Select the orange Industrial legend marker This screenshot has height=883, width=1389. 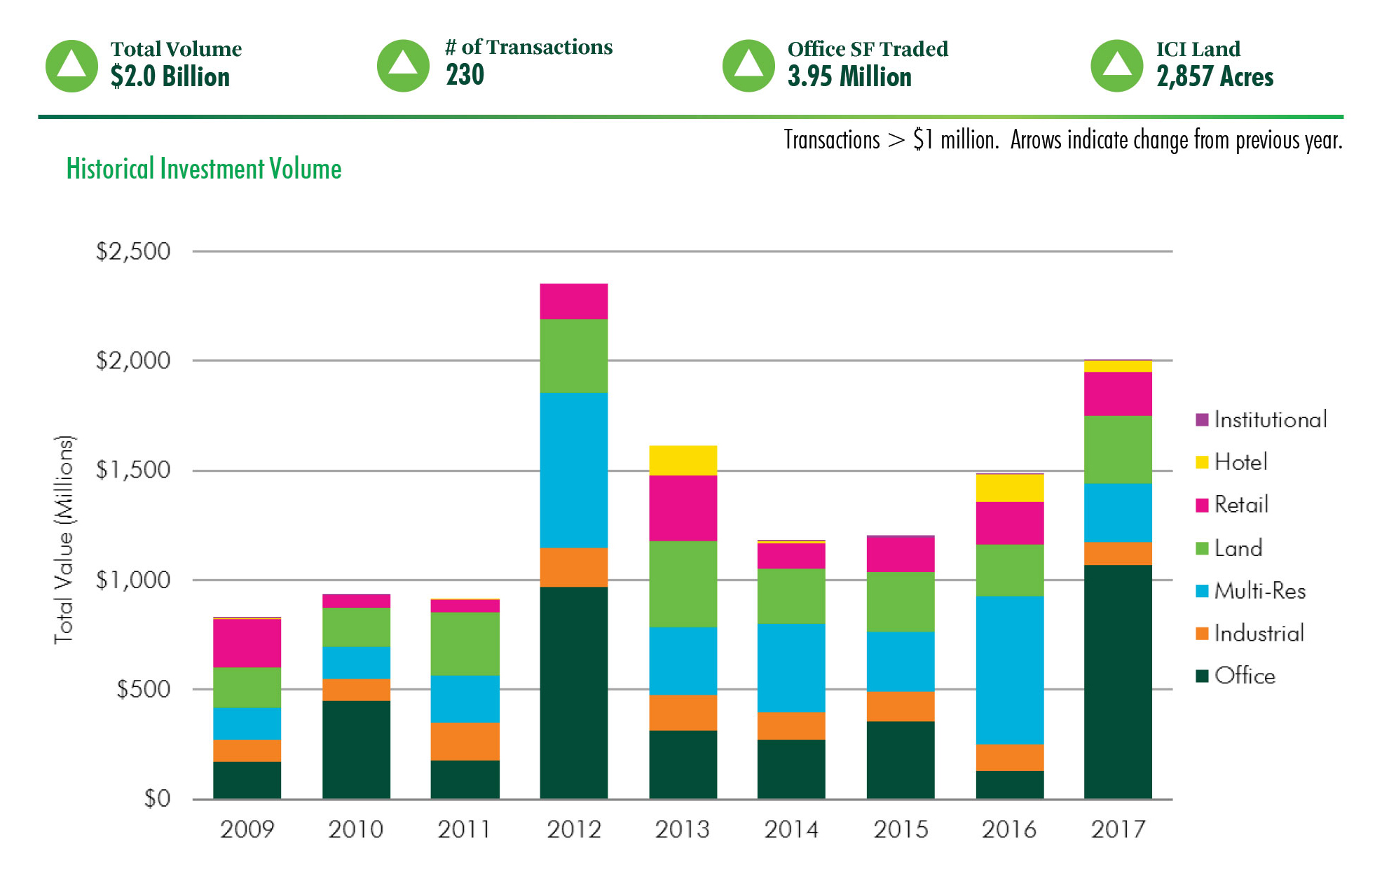pyautogui.click(x=1204, y=634)
